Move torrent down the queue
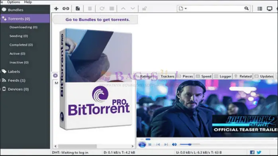 point(133,8)
